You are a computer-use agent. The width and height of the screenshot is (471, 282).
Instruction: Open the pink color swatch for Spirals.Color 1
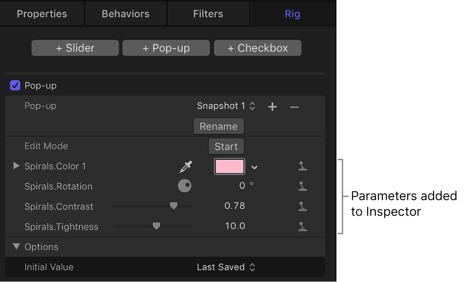coord(229,166)
